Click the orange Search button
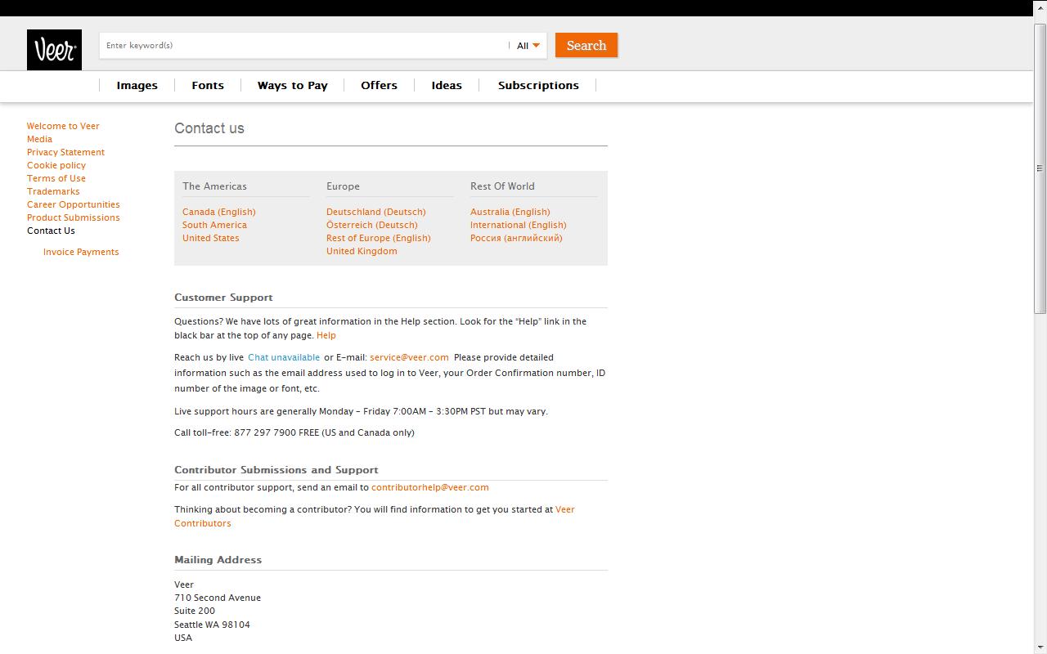This screenshot has height=654, width=1047. (586, 45)
